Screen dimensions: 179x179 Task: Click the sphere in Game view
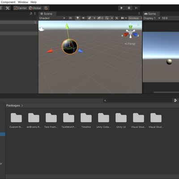pyautogui.click(x=169, y=62)
